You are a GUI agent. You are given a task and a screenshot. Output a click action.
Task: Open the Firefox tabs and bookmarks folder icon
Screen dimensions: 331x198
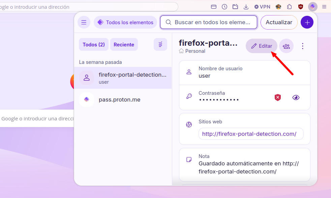235,7
